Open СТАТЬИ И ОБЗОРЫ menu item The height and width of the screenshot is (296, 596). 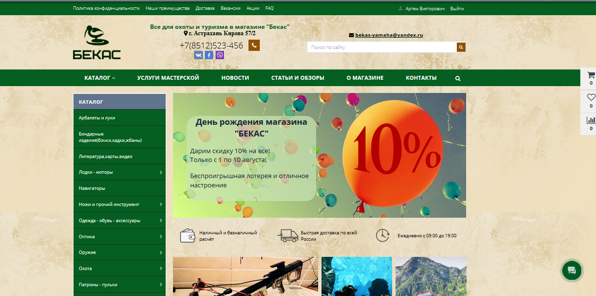coord(298,78)
